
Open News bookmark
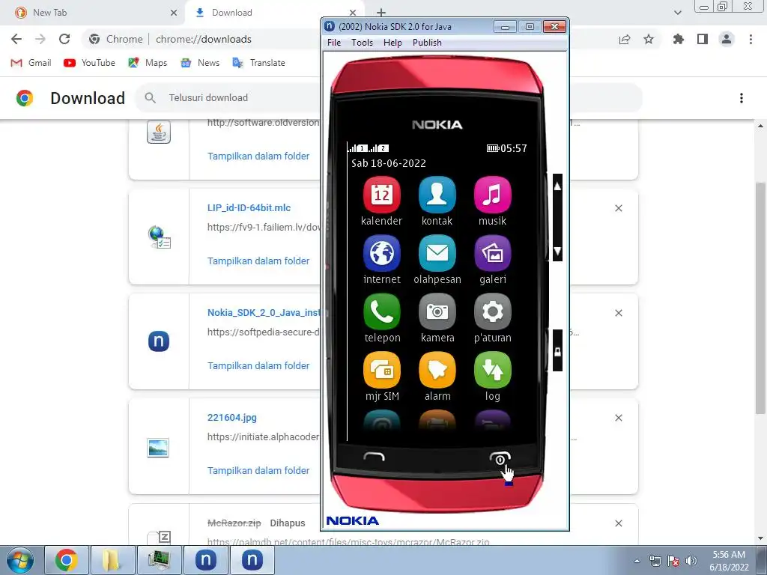(200, 63)
